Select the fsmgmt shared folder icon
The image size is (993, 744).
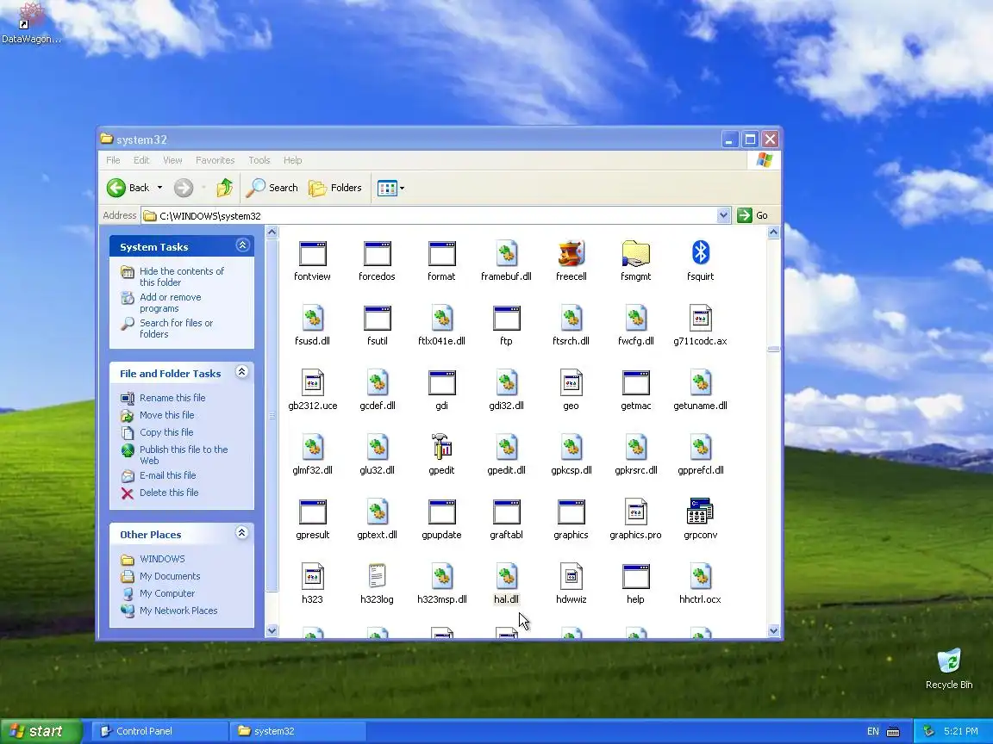coord(636,254)
